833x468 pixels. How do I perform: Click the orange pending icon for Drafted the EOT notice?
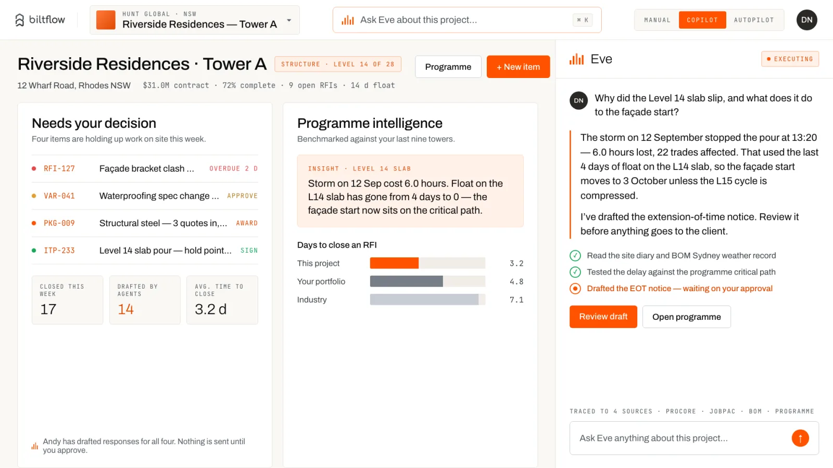click(x=575, y=289)
